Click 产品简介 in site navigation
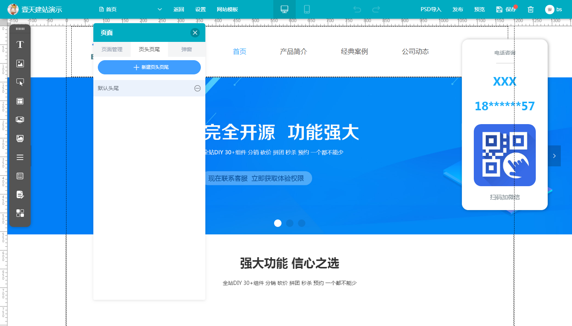This screenshot has width=572, height=326. pyautogui.click(x=293, y=52)
